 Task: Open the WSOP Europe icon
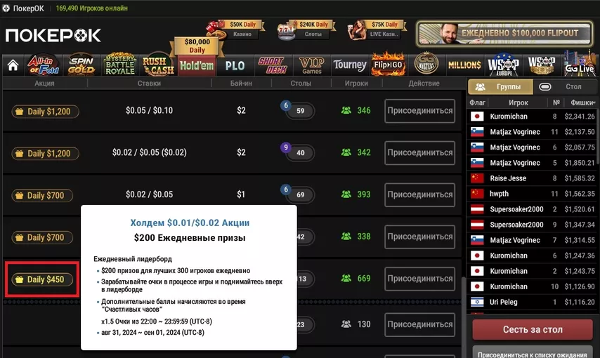[503, 65]
